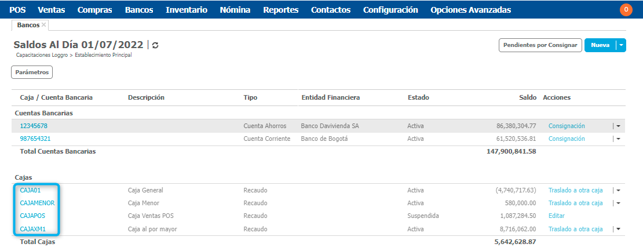Click Editar for the suspended CAJAPOS
643x251 pixels.
556,216
